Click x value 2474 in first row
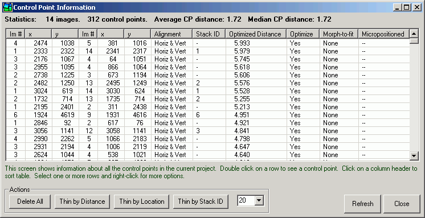The height and width of the screenshot is (218, 425). click(40, 43)
